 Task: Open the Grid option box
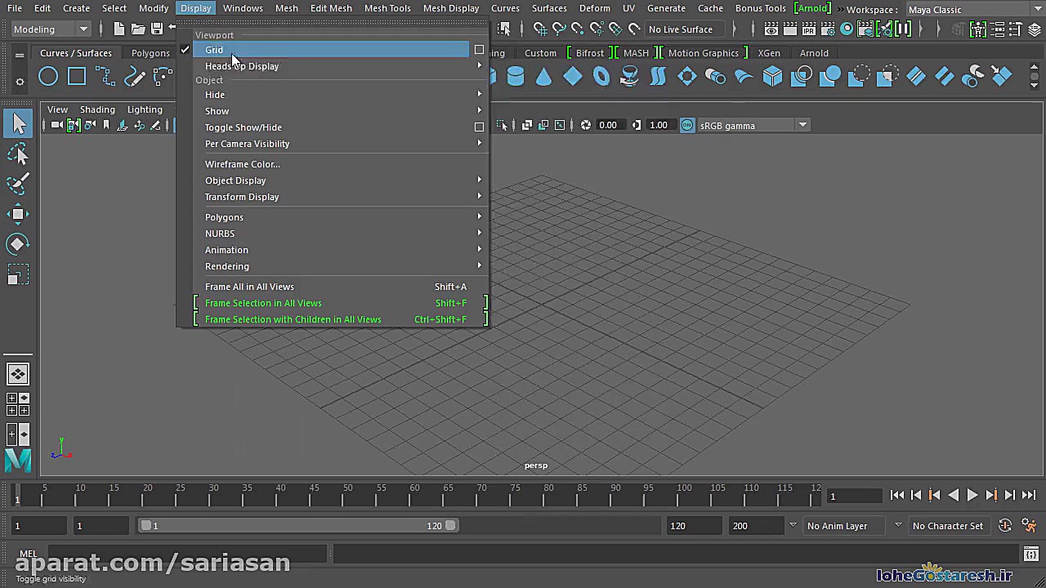point(479,50)
